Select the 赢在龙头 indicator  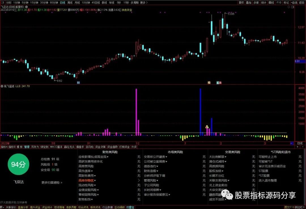click(69, 147)
